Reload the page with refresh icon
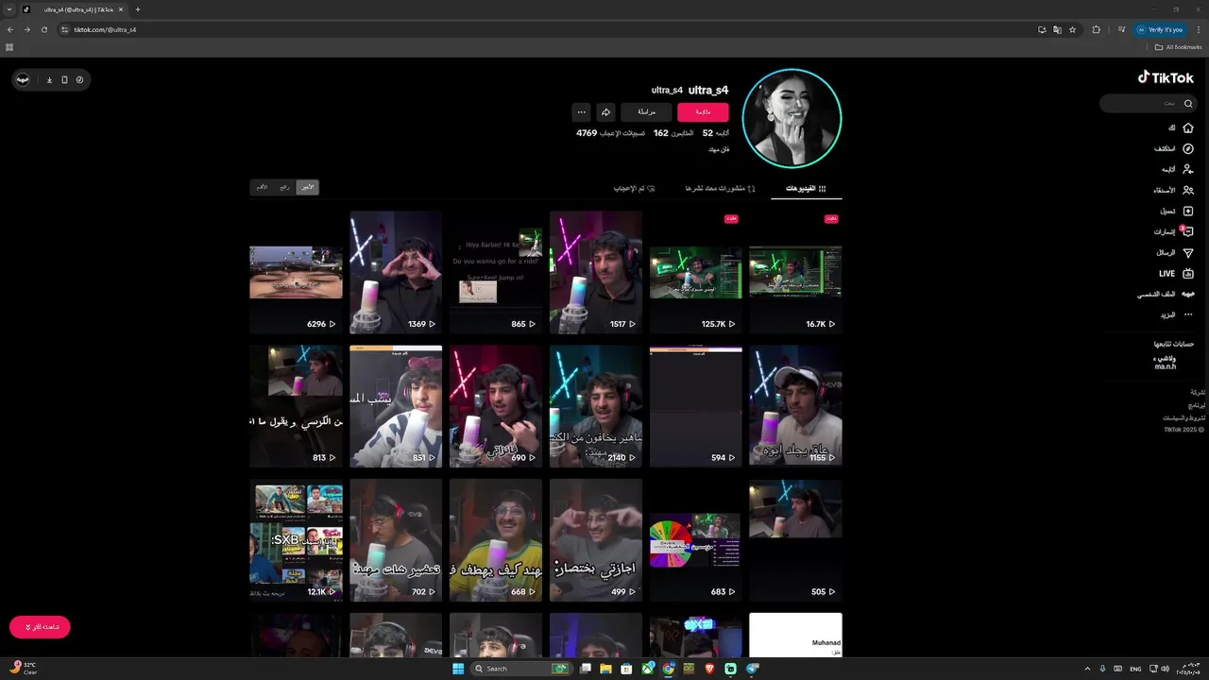Viewport: 1209px width, 680px height. point(44,29)
